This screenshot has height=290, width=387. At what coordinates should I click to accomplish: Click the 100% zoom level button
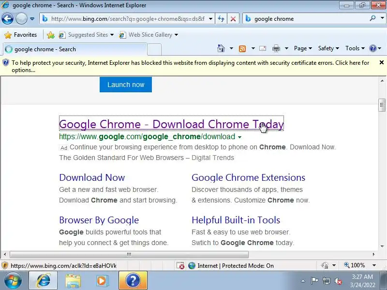(x=355, y=265)
